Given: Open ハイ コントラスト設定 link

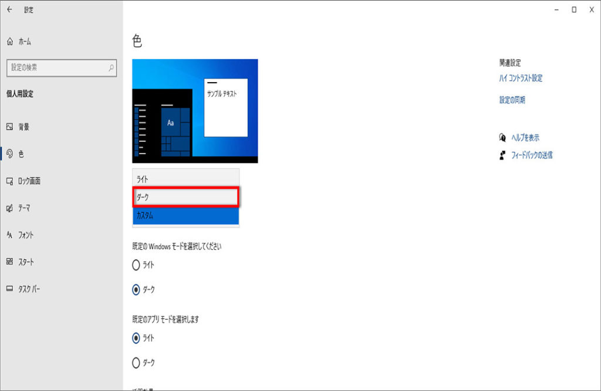Looking at the screenshot, I should pos(521,78).
